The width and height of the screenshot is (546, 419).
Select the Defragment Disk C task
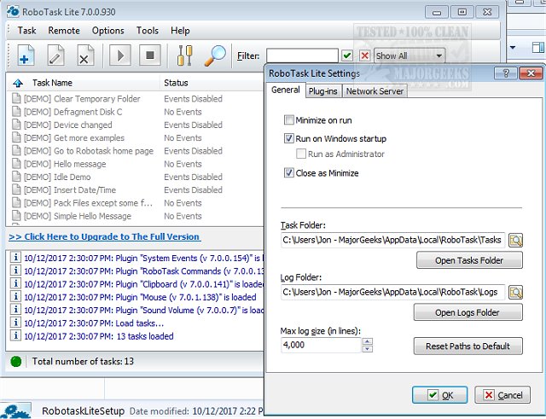[73, 112]
